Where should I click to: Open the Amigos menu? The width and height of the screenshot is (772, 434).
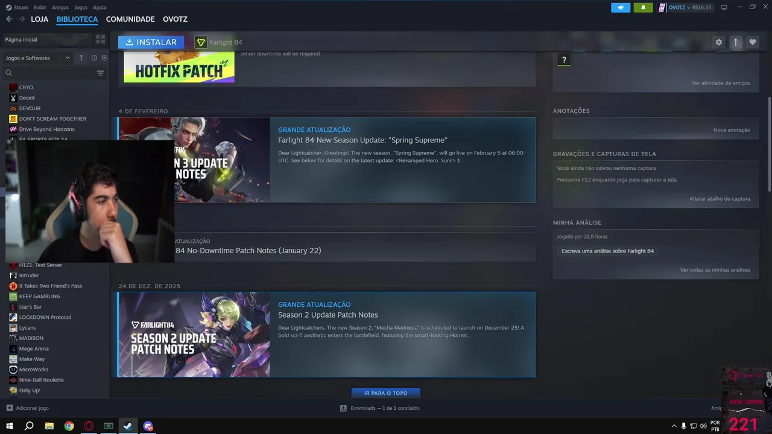click(60, 7)
